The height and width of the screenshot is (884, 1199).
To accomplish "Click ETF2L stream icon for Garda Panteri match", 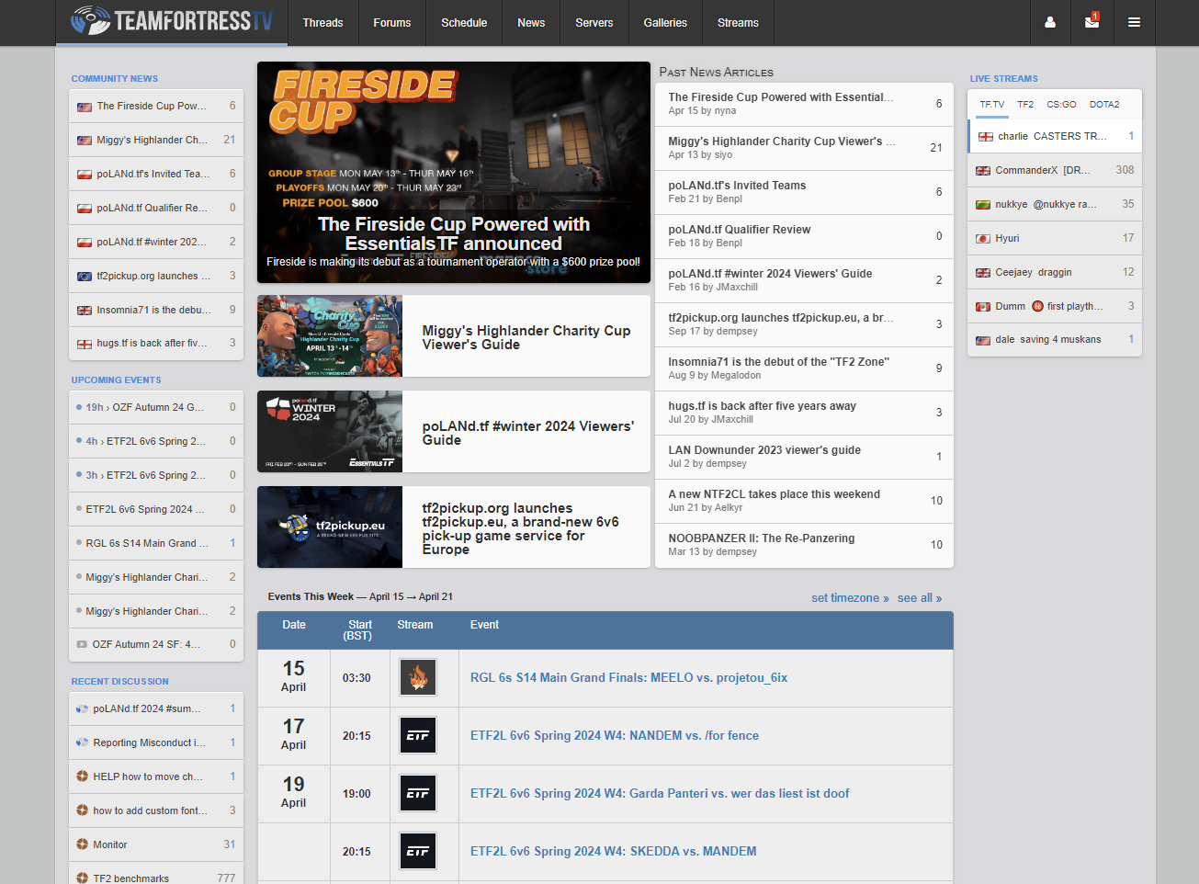I will pyautogui.click(x=418, y=794).
